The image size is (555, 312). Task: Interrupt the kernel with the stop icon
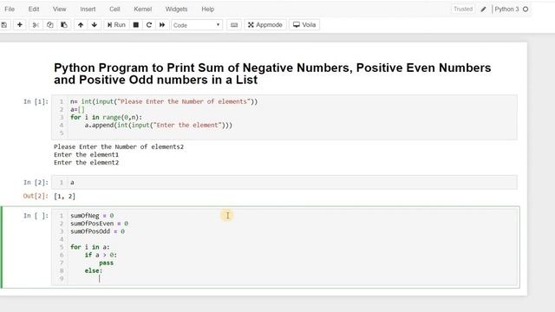coord(136,25)
